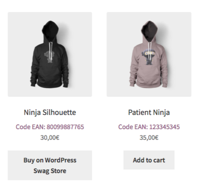Buy on WordPress Swag Store button
The width and height of the screenshot is (200, 193).
point(50,165)
